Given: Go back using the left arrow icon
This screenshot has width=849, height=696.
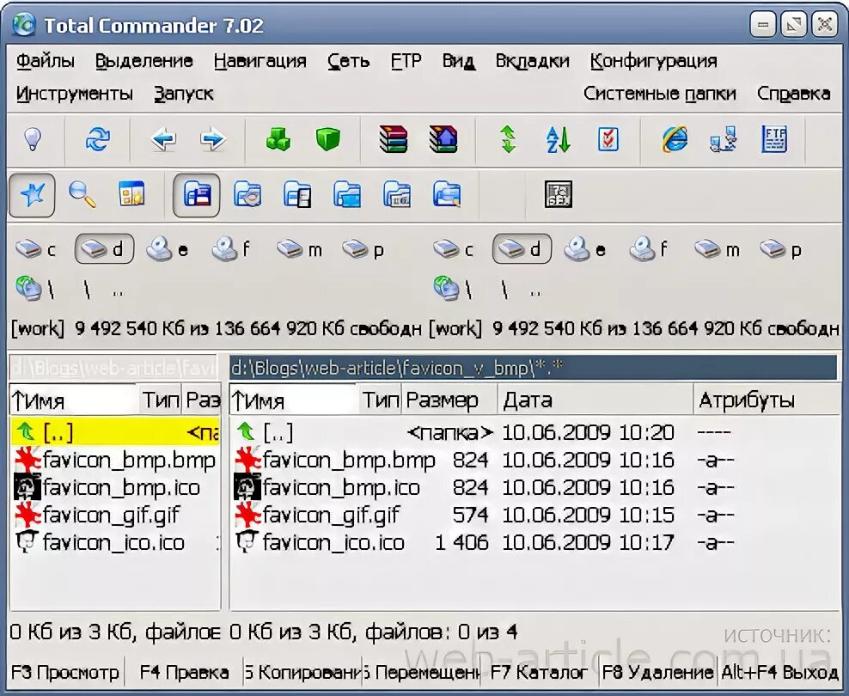Looking at the screenshot, I should 163,140.
